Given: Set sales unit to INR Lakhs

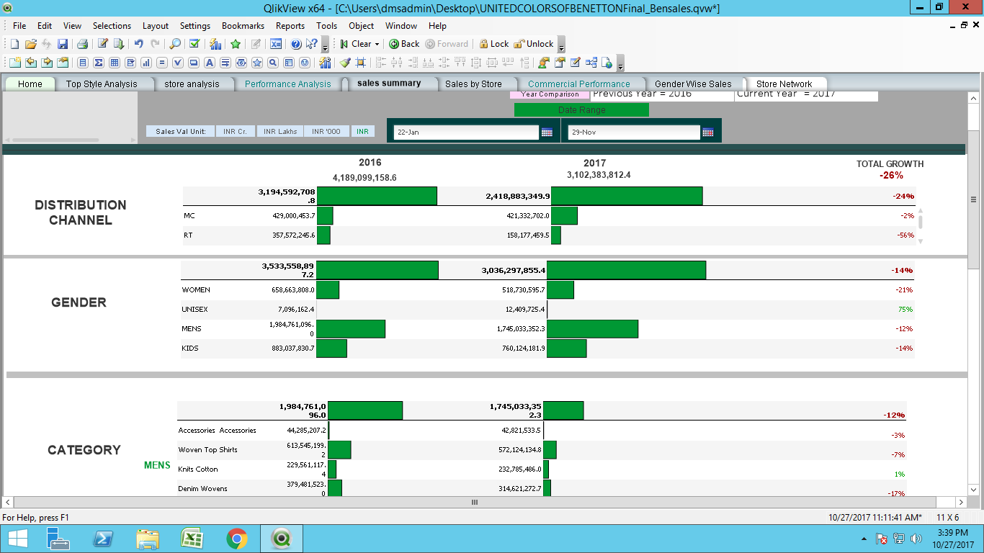Looking at the screenshot, I should [x=280, y=132].
